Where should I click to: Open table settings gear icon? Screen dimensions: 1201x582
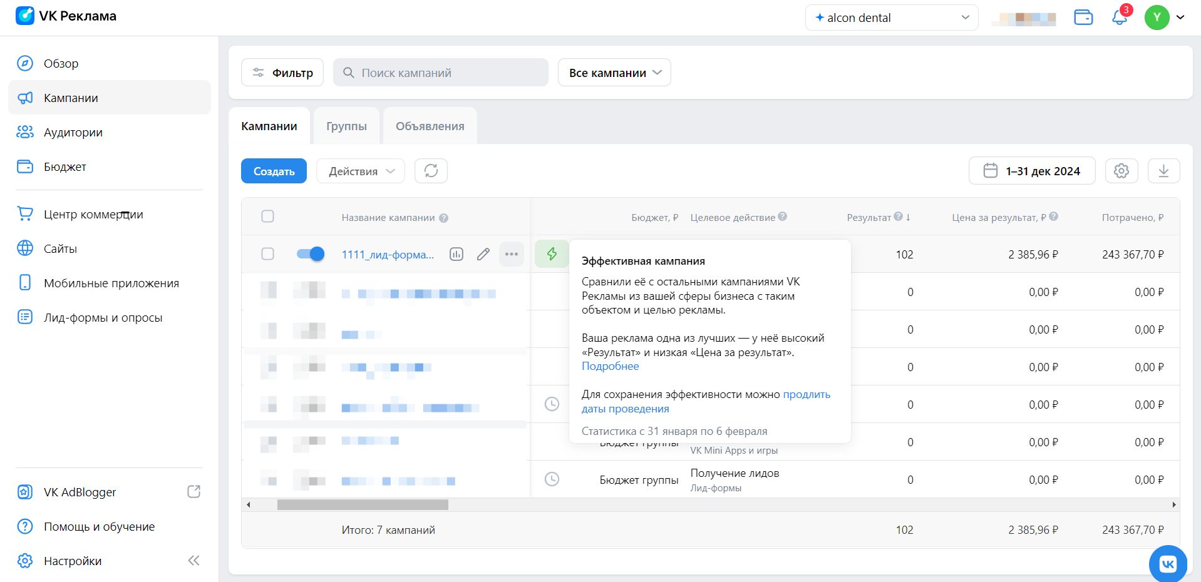click(1121, 171)
